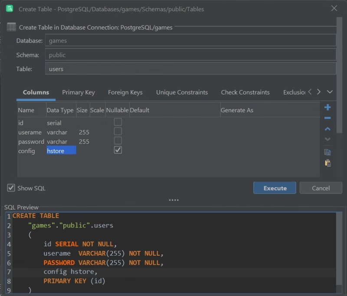
Task: Click the PASSWORD VARCHAR(255) SQL line
Action: coord(103,263)
